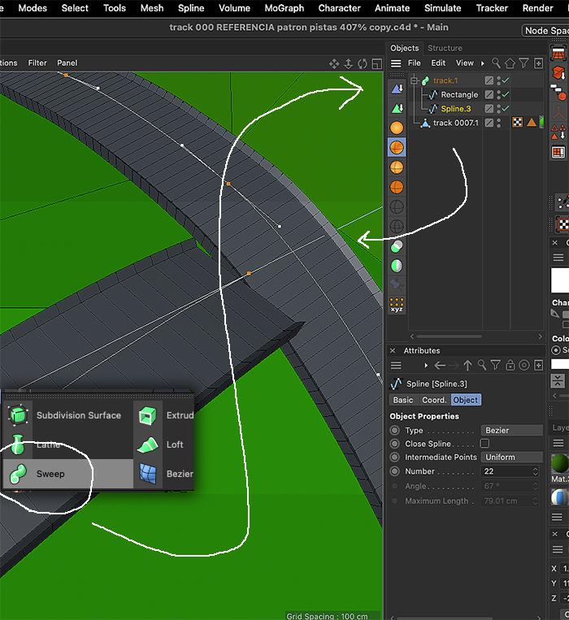Choose the Subdivision Surface generator icon
Screen dimensions: 569x620
[18, 415]
